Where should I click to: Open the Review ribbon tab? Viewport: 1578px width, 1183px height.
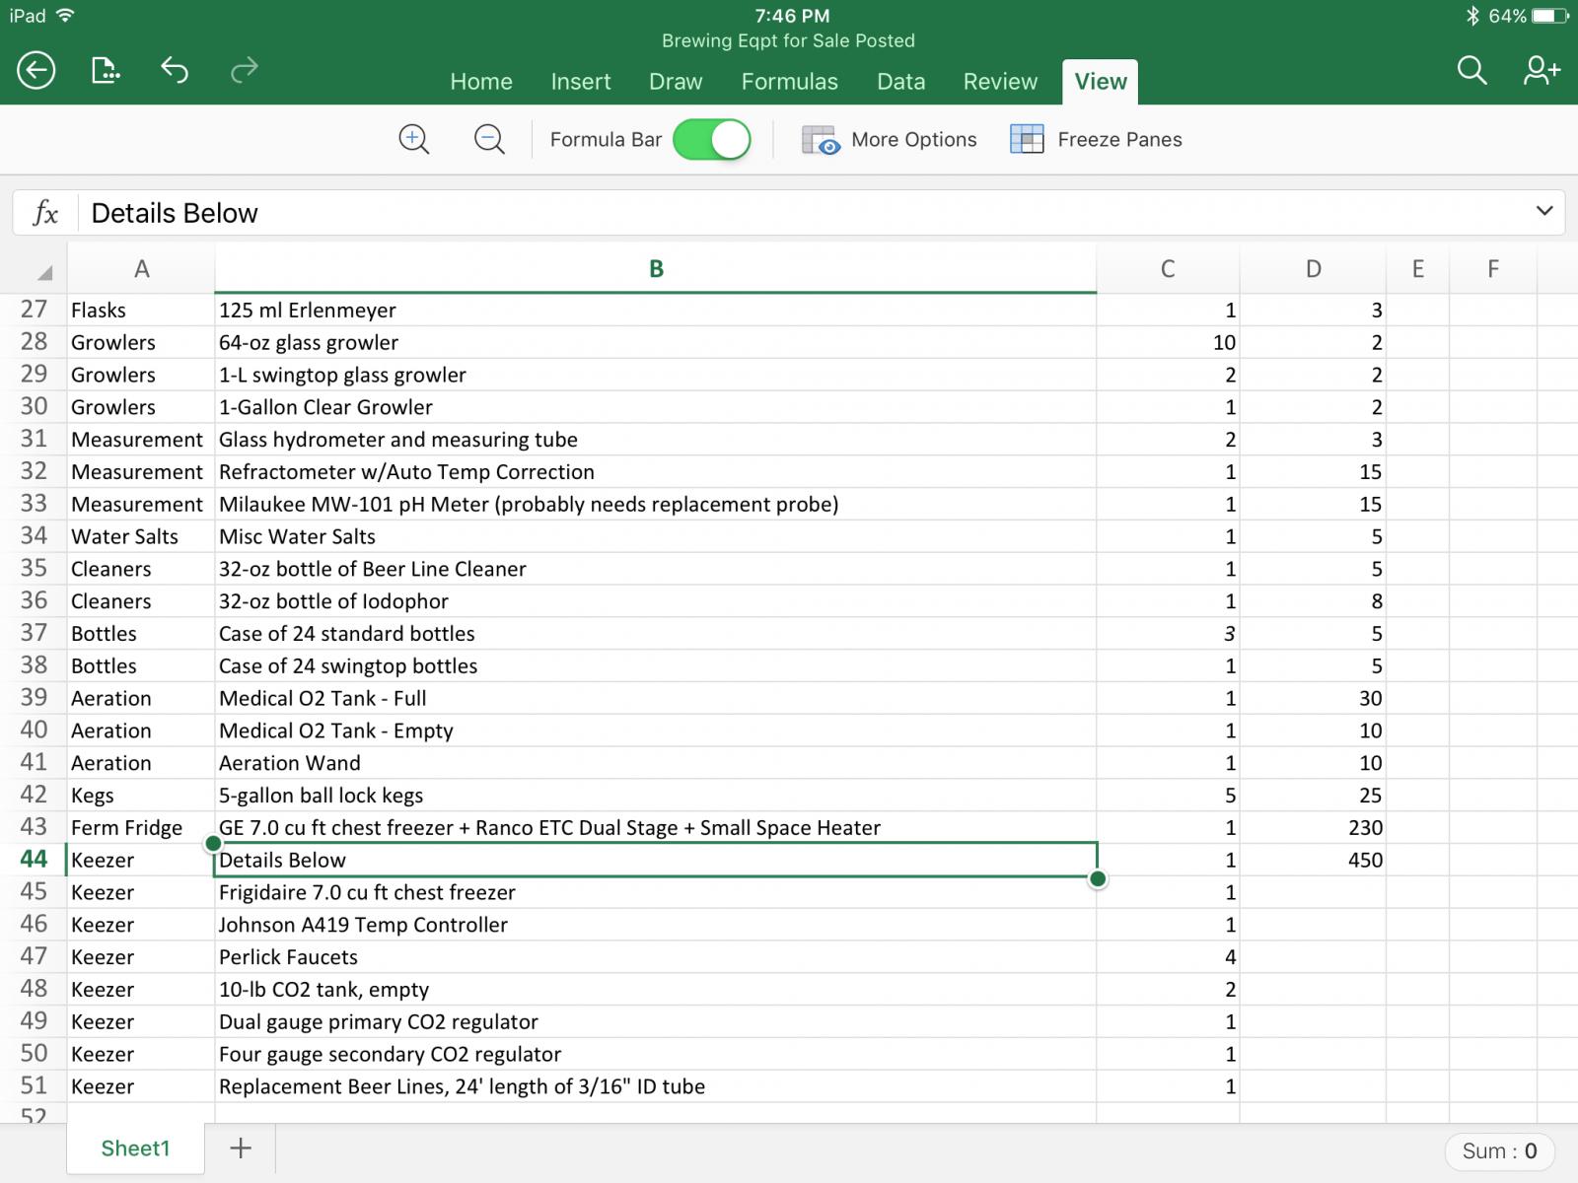click(1000, 82)
